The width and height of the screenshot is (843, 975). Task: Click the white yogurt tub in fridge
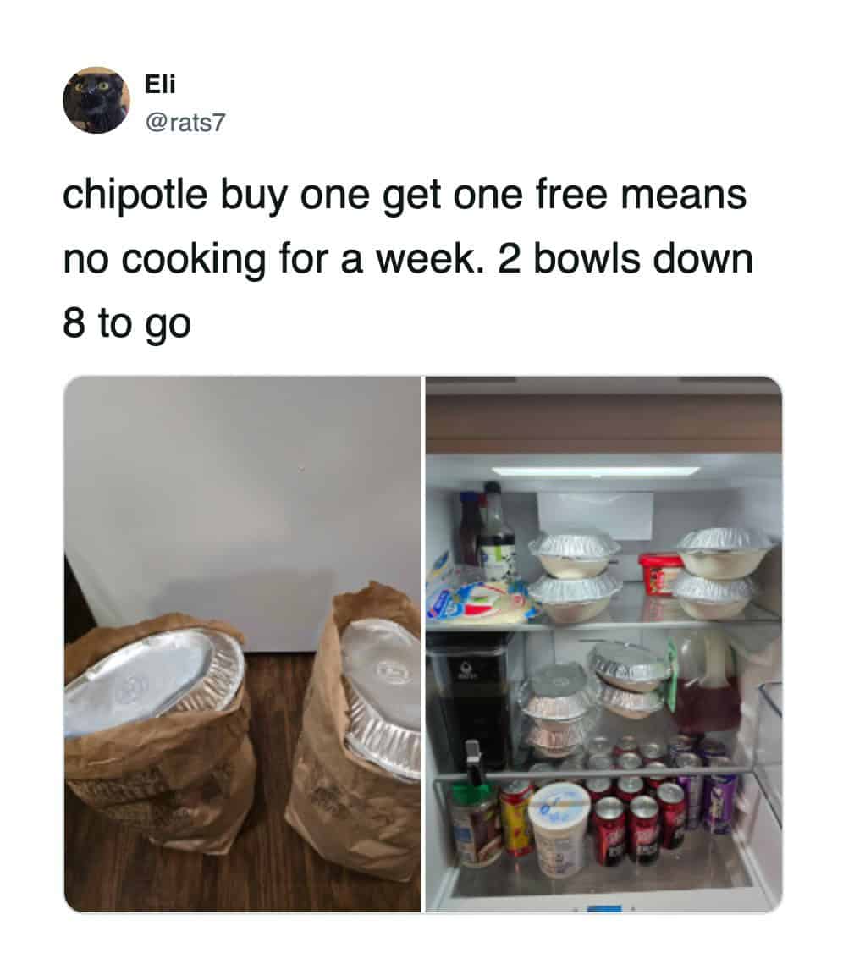click(559, 829)
